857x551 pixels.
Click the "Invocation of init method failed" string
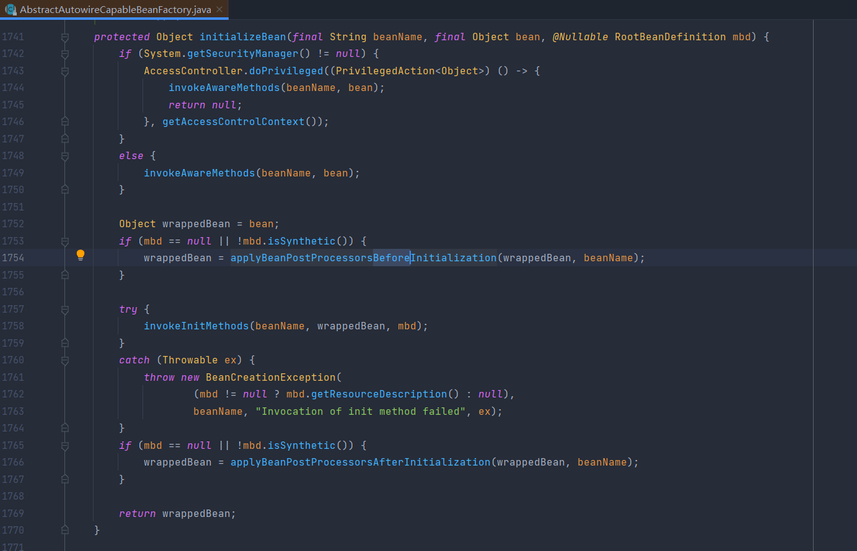tap(361, 412)
